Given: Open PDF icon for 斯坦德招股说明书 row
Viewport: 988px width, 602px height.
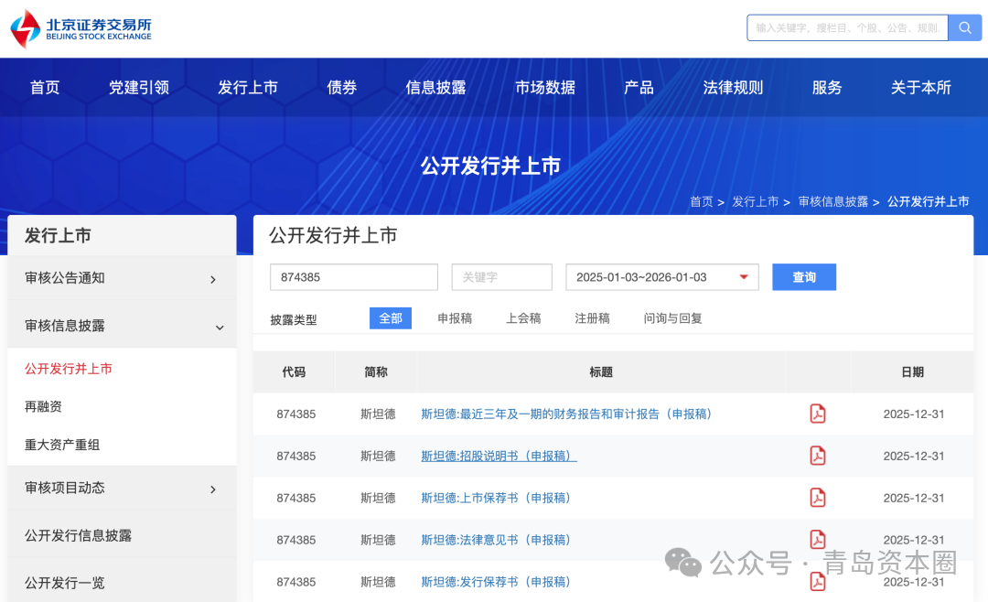Looking at the screenshot, I should (817, 456).
